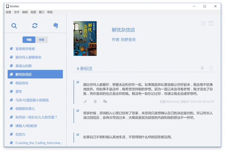Open the 编辑 menu
The height and width of the screenshot is (152, 225).
click(x=25, y=12)
